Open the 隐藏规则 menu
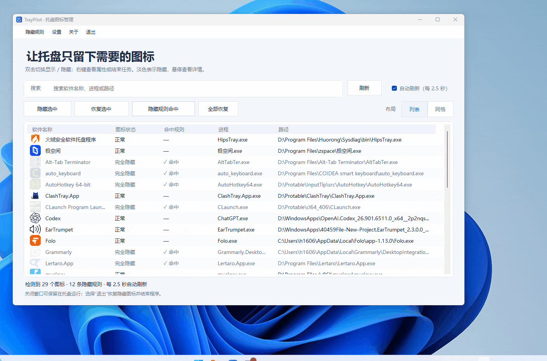The image size is (547, 361). (x=35, y=32)
